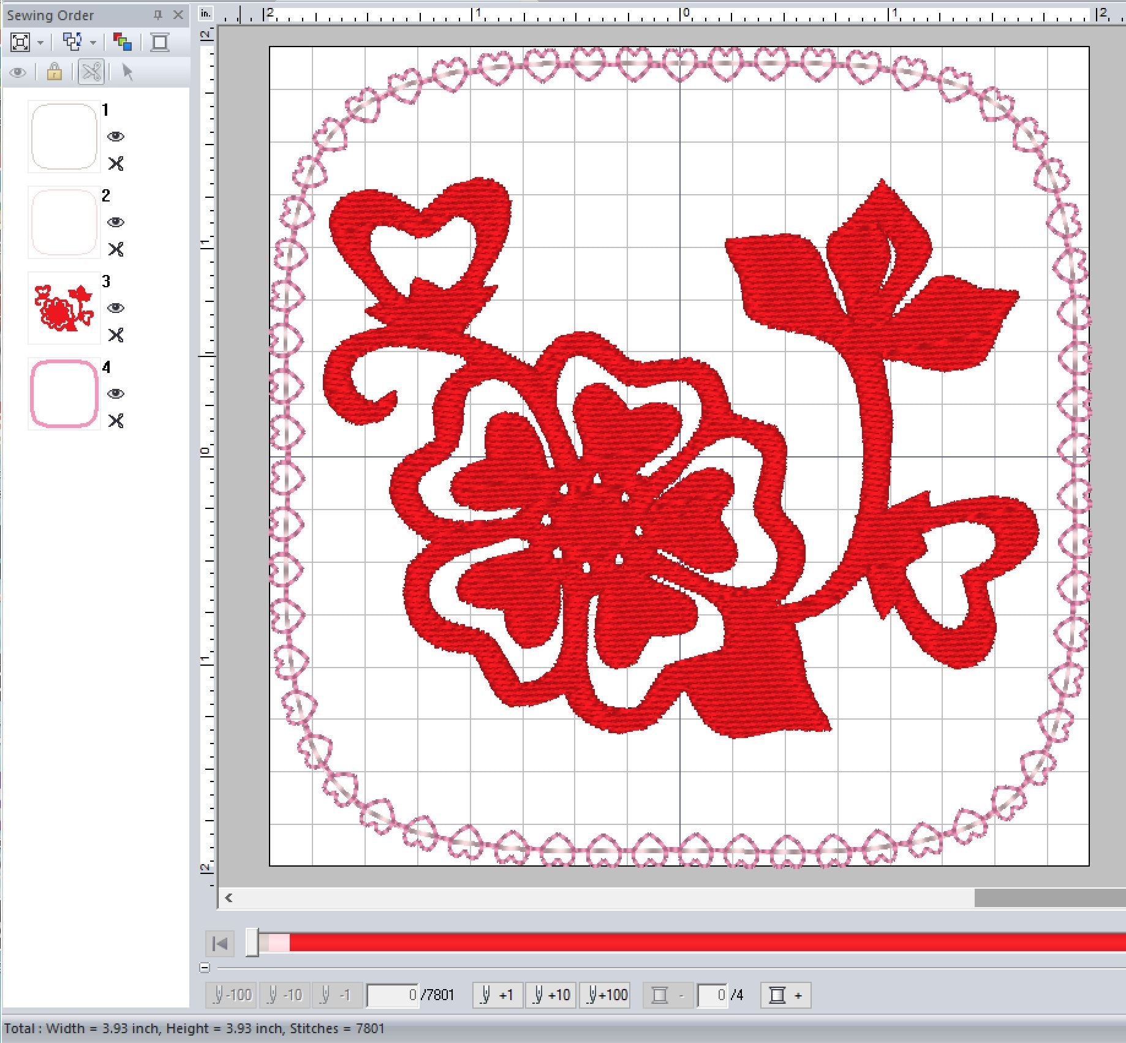Click the red-green-blue thread color icon
The height and width of the screenshot is (1043, 1126).
[123, 42]
